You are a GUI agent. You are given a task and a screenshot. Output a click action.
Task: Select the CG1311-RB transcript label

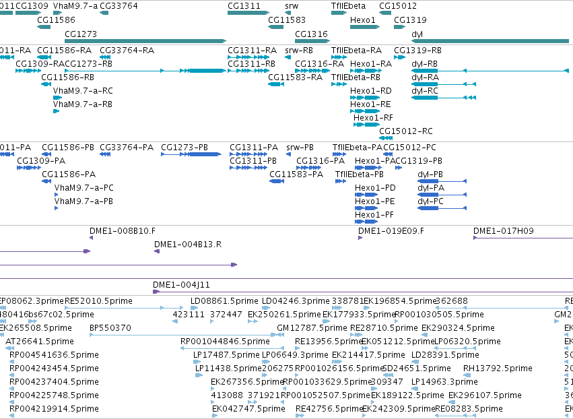[251, 64]
